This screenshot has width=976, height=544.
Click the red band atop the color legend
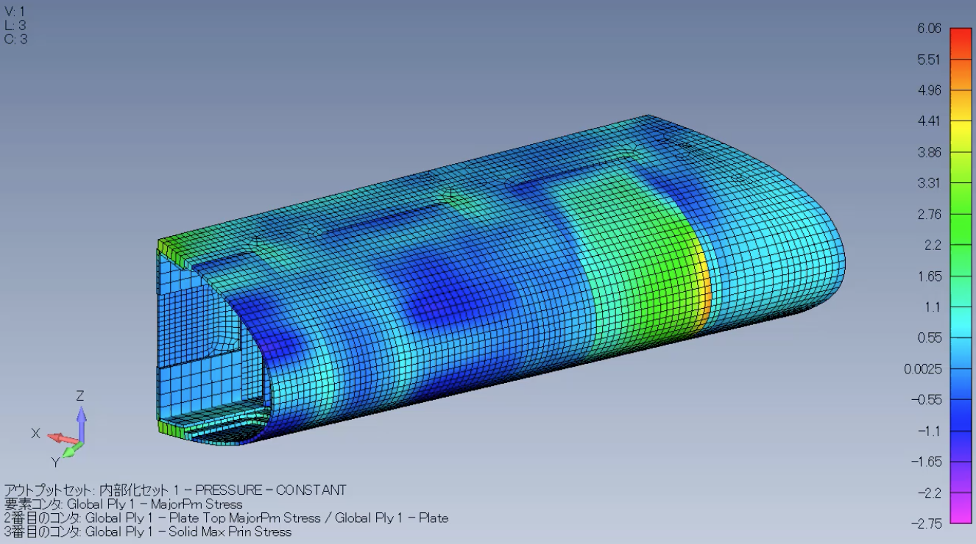click(961, 37)
